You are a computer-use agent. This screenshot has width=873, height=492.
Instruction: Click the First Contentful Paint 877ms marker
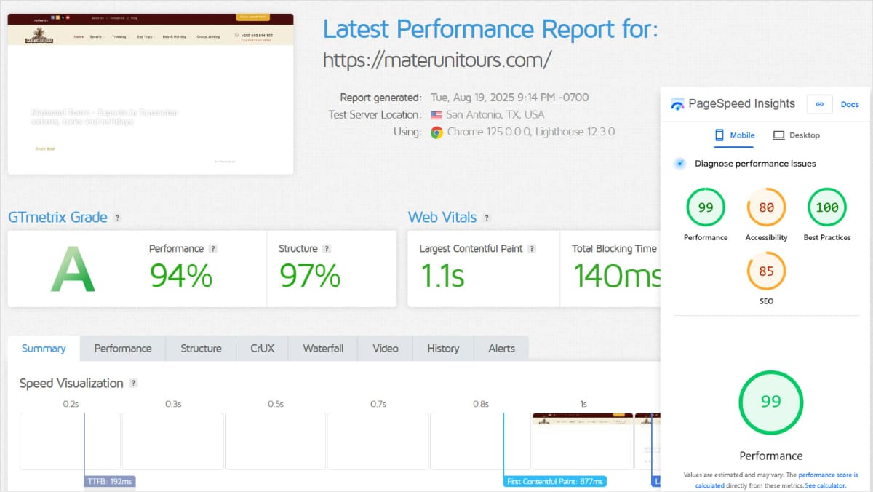(x=555, y=481)
